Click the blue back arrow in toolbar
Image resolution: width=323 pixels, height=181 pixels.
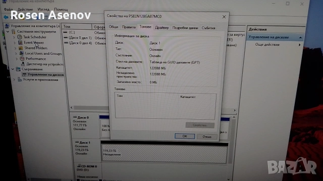pos(6,17)
